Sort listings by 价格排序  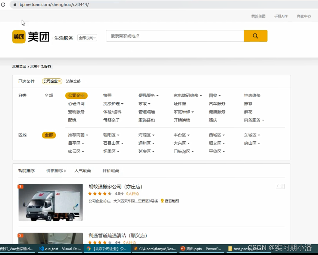56,171
